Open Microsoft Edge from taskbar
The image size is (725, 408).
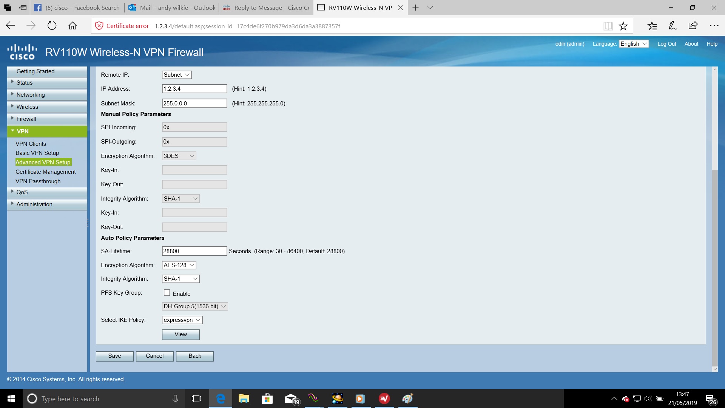coord(221,399)
